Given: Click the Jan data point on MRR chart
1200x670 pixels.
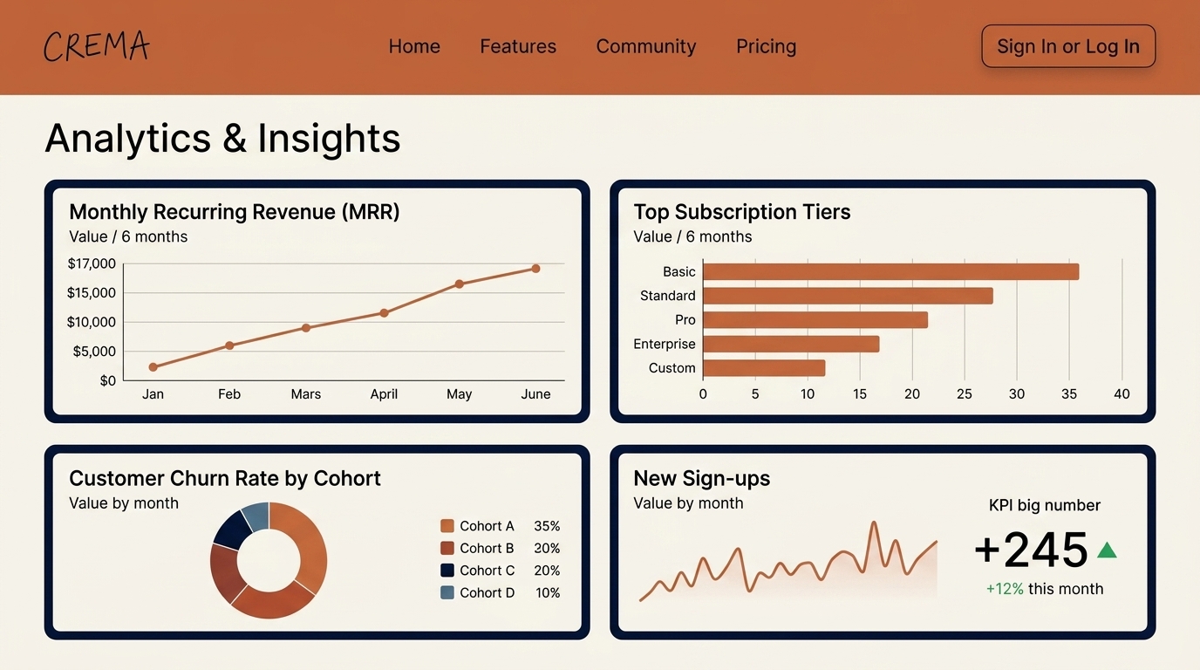Looking at the screenshot, I should coord(153,367).
